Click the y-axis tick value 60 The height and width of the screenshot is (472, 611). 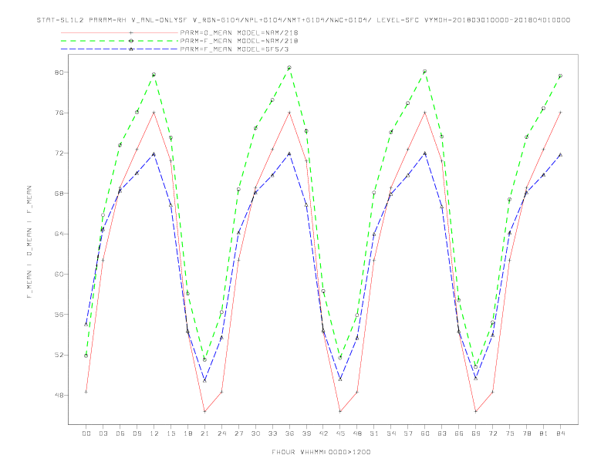pos(59,274)
